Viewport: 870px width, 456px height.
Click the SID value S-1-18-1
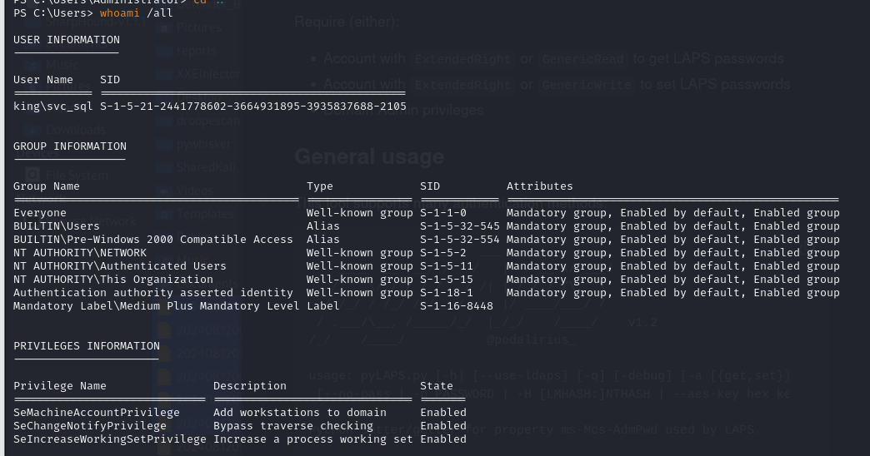coord(447,293)
